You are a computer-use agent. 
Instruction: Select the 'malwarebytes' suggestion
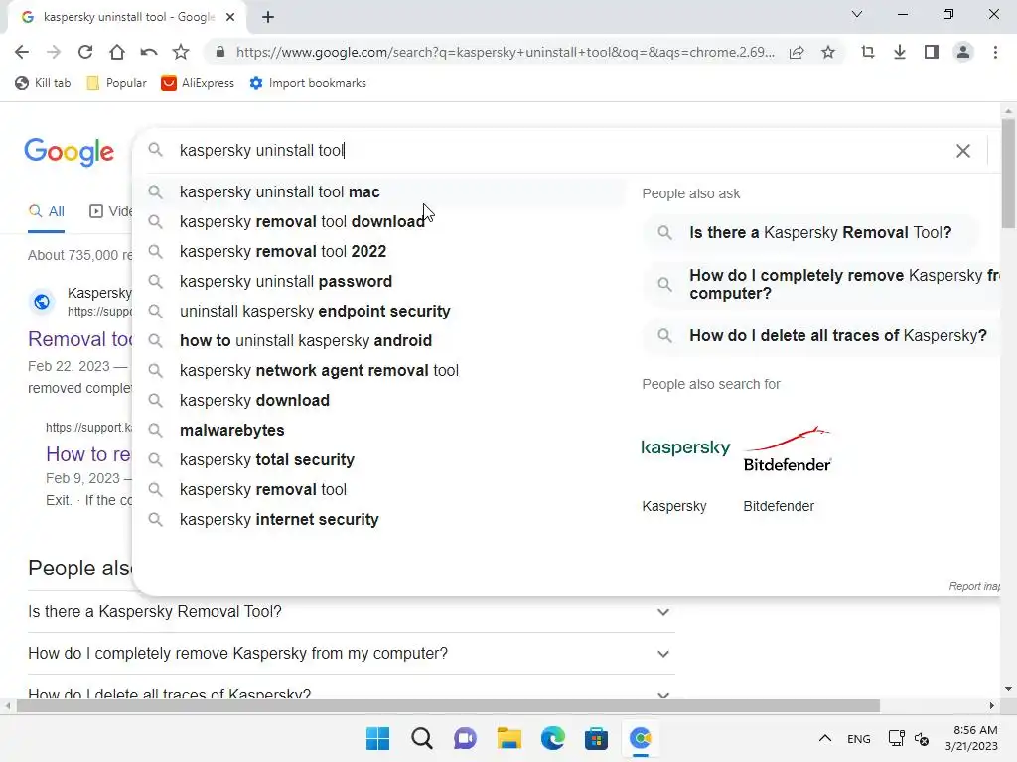(x=380, y=431)
